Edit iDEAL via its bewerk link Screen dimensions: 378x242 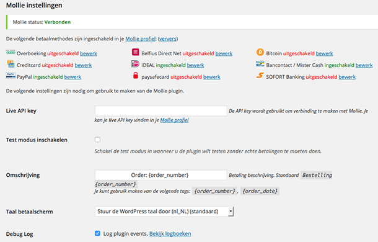196,65
